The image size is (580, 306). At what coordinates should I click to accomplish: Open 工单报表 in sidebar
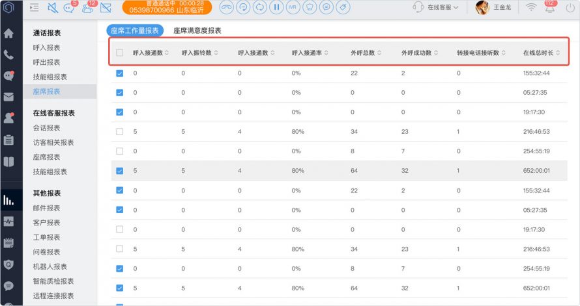point(46,237)
